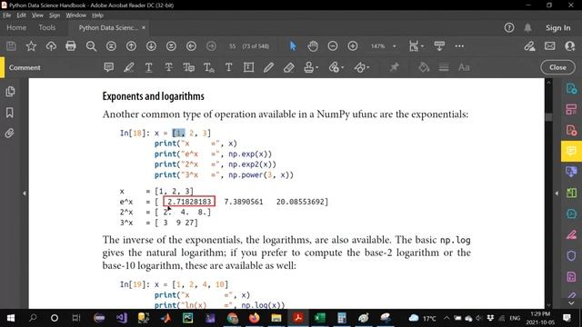Select the Add text box tool
Viewport: 582px width, 327px height.
pos(248,67)
